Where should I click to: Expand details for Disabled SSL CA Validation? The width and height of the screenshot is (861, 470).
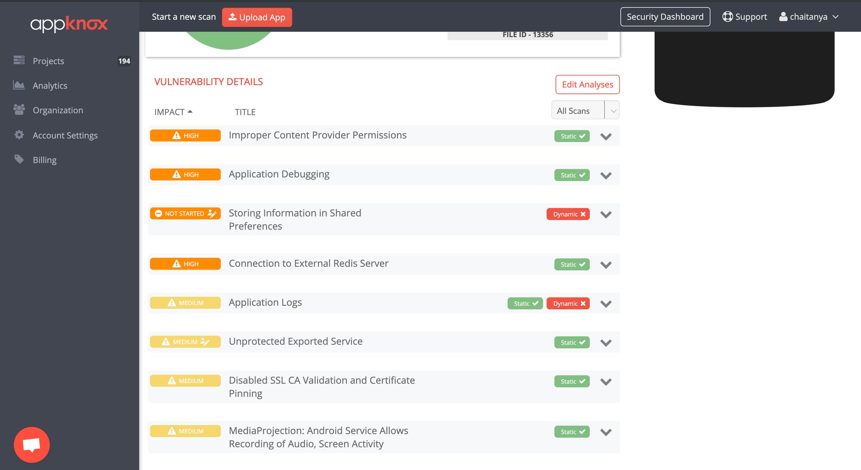pyautogui.click(x=606, y=382)
